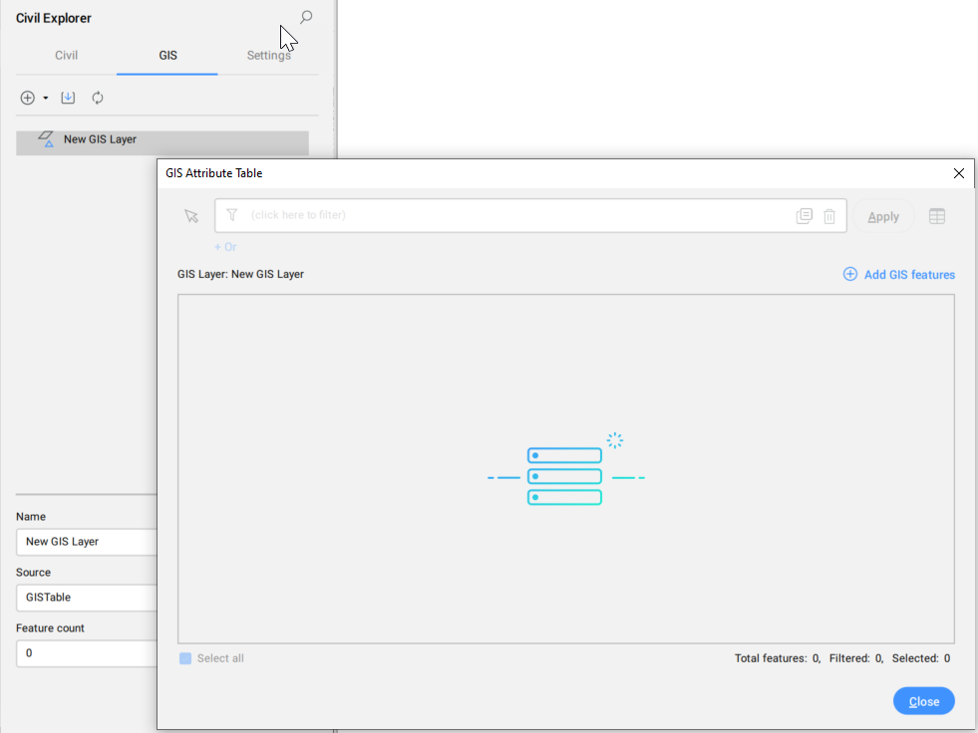Select the GIS tab
This screenshot has height=733, width=978.
(x=167, y=56)
